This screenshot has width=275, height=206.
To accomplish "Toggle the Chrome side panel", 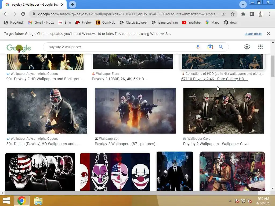I will [x=252, y=14].
